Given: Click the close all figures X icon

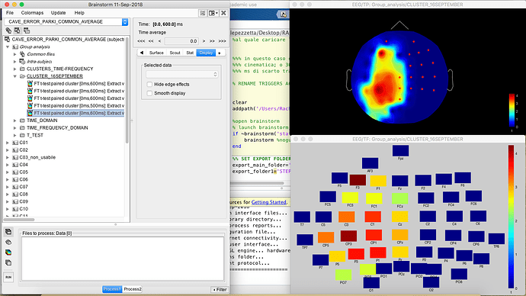Looking at the screenshot, I should [x=224, y=13].
